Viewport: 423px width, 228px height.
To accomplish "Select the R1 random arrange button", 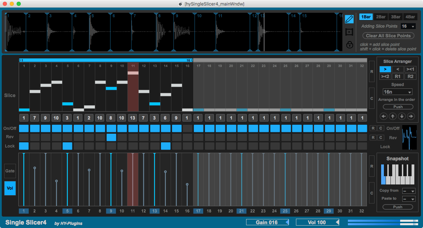I will [x=398, y=76].
